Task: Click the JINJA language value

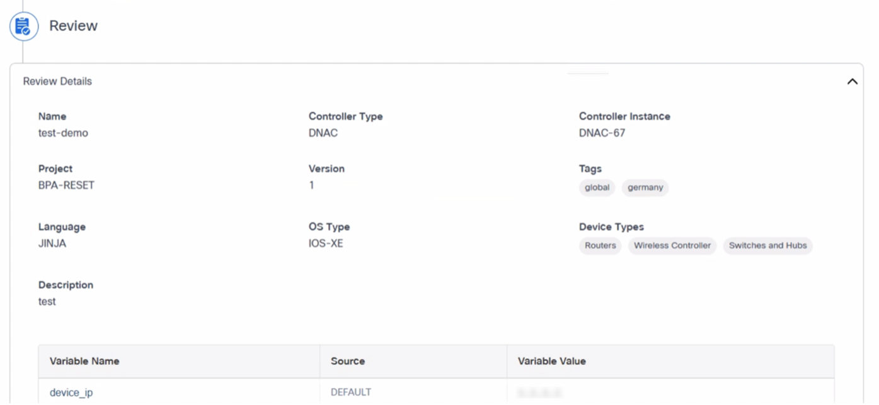Action: pos(52,243)
